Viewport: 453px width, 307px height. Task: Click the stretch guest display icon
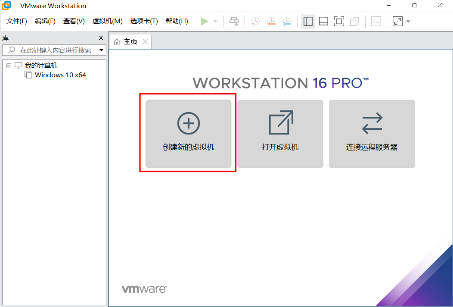point(397,21)
